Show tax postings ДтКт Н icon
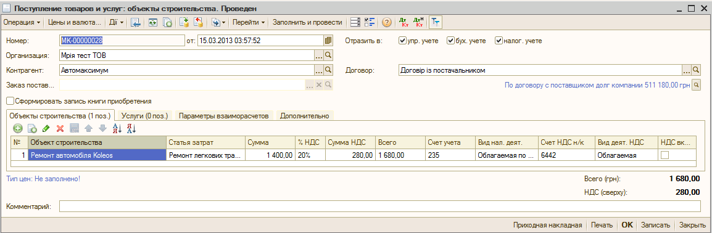Screen dimensions: 712x233 (x=419, y=22)
